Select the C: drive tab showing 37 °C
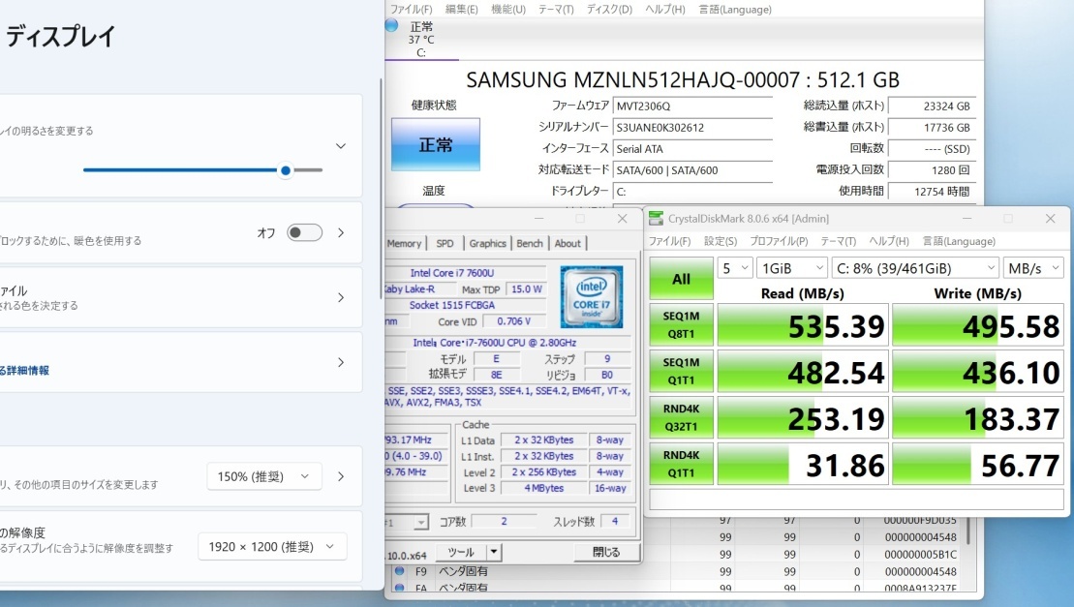This screenshot has width=1074, height=607. coord(421,39)
